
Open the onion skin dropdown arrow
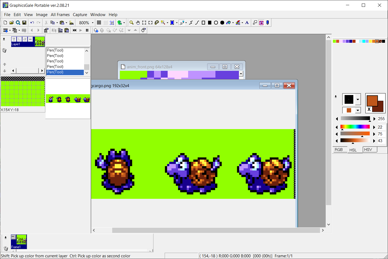[x=124, y=23]
